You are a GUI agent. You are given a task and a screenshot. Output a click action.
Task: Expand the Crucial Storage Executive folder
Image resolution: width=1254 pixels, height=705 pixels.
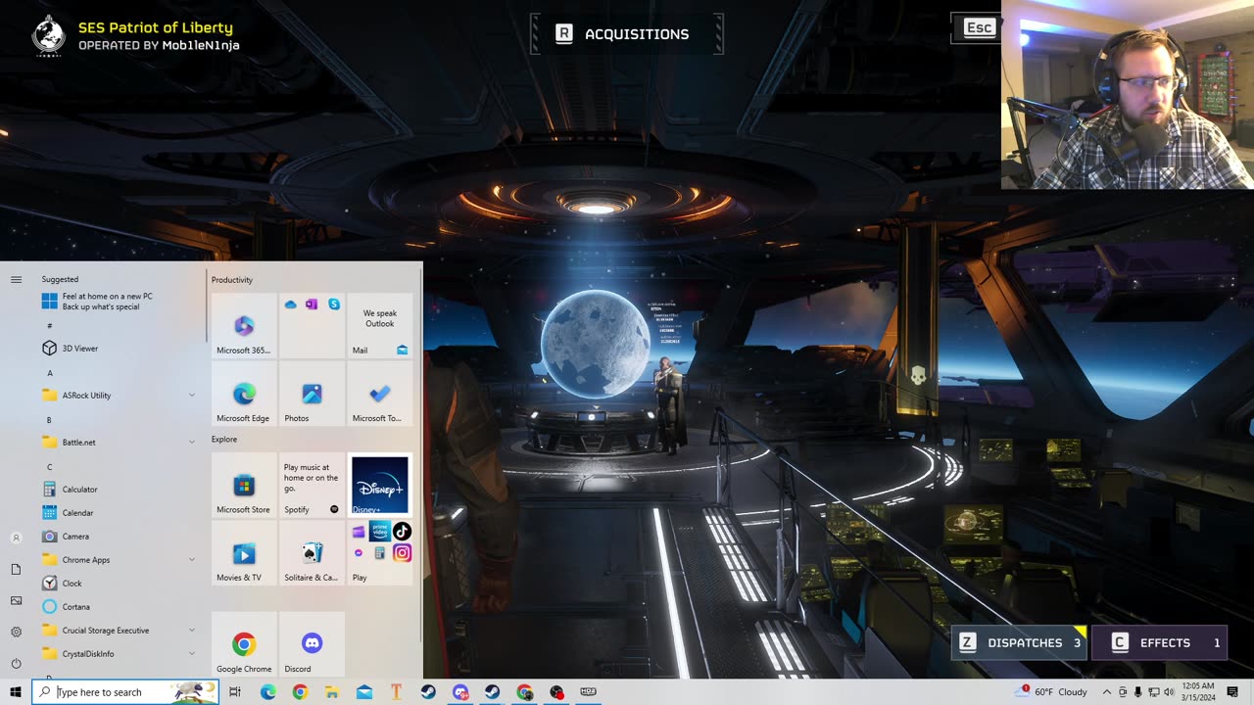pos(118,631)
